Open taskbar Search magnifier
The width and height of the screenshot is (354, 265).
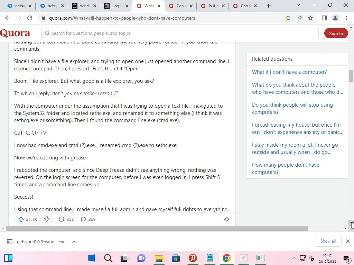coord(108,258)
